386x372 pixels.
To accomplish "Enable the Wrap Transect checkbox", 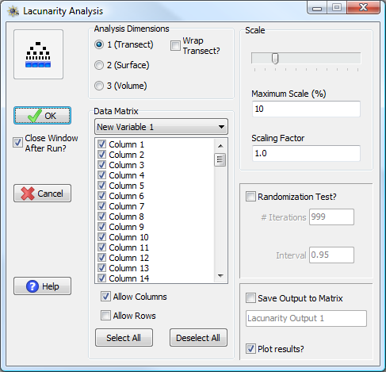I will point(175,45).
